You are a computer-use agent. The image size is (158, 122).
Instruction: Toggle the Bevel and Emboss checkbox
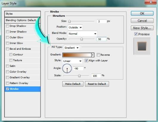tap(7, 49)
